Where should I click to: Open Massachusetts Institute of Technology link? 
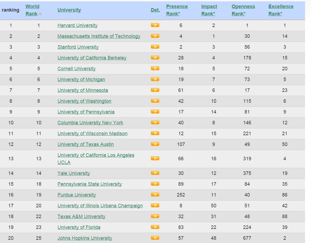click(99, 36)
